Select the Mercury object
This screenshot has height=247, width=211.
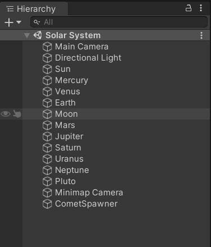point(71,81)
